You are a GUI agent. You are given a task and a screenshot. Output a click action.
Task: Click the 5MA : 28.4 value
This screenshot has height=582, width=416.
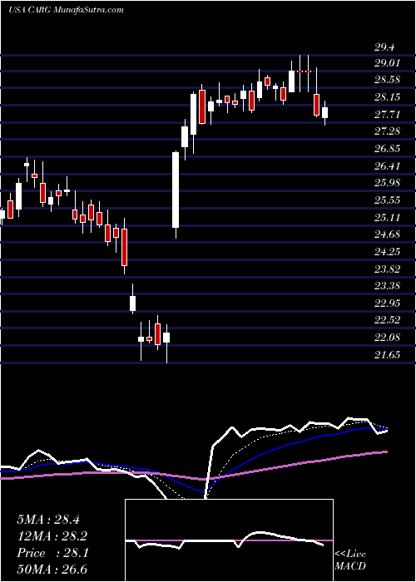tap(48, 520)
